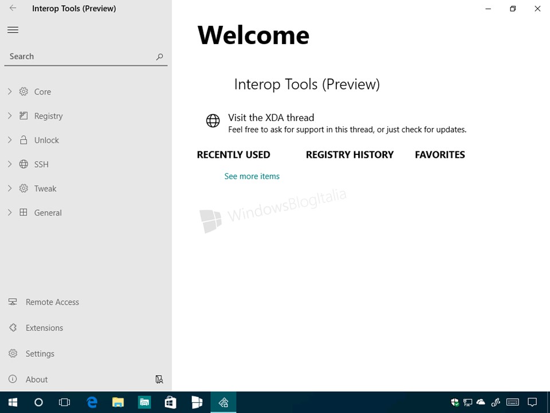Expand the Core section chevron
Viewport: 550px width, 413px height.
click(10, 92)
